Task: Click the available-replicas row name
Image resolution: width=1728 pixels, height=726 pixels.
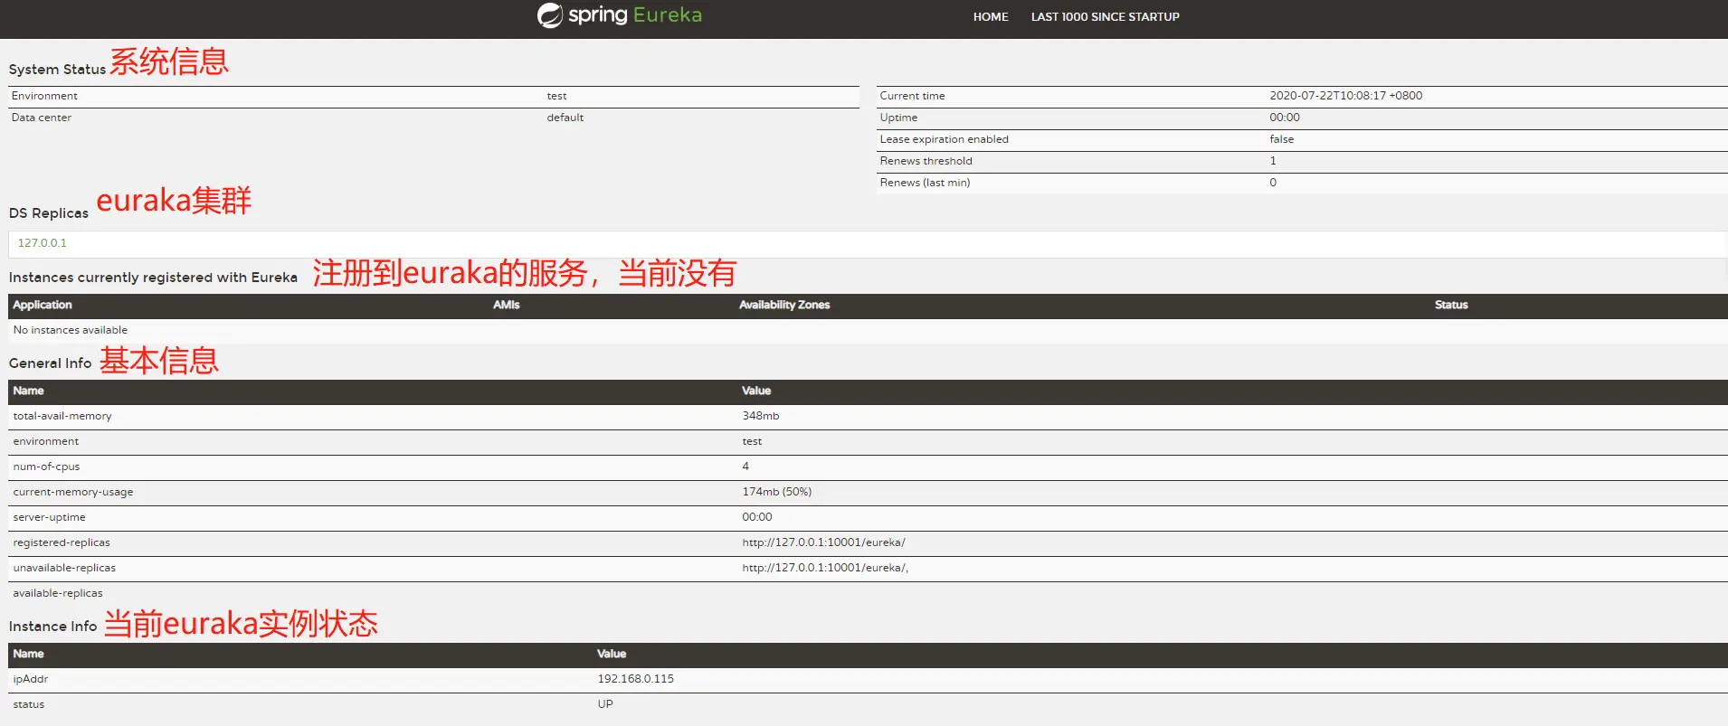Action: coord(58,594)
